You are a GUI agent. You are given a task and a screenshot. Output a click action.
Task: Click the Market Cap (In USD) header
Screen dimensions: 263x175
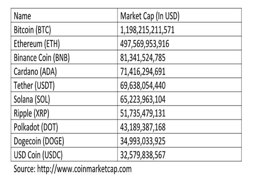pos(150,16)
